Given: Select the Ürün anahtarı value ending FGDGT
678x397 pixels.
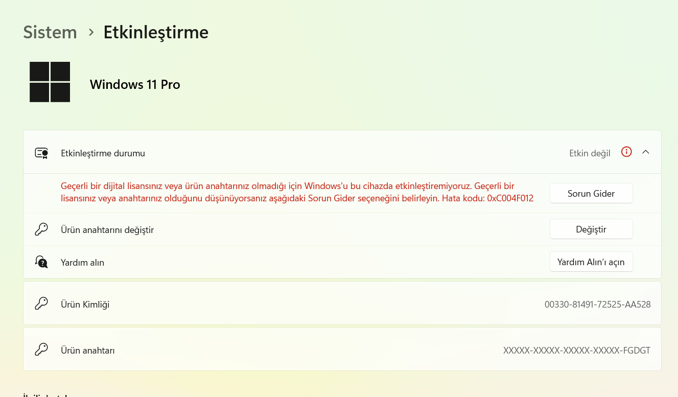Looking at the screenshot, I should 577,351.
